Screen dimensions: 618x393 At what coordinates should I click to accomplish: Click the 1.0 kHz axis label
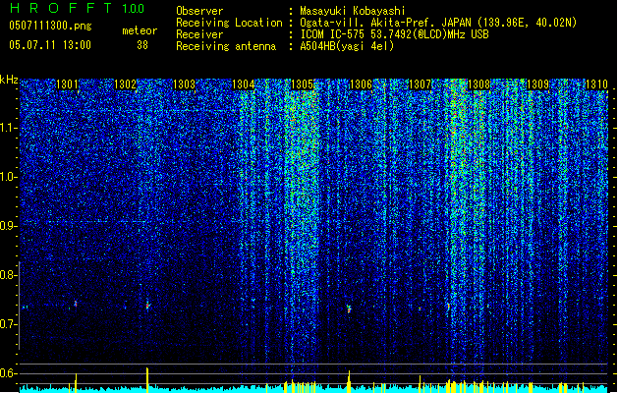coord(9,177)
